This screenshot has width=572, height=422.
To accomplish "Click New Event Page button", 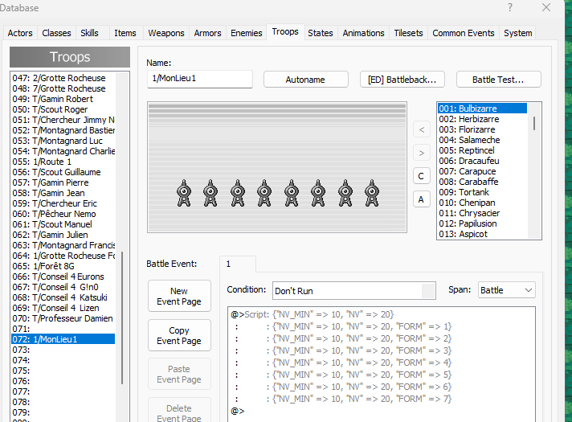I will click(x=179, y=296).
